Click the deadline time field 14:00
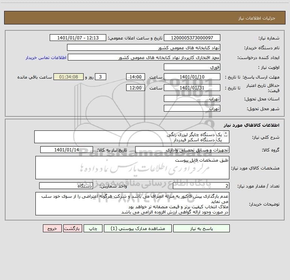The height and width of the screenshot is (280, 290). (x=135, y=77)
